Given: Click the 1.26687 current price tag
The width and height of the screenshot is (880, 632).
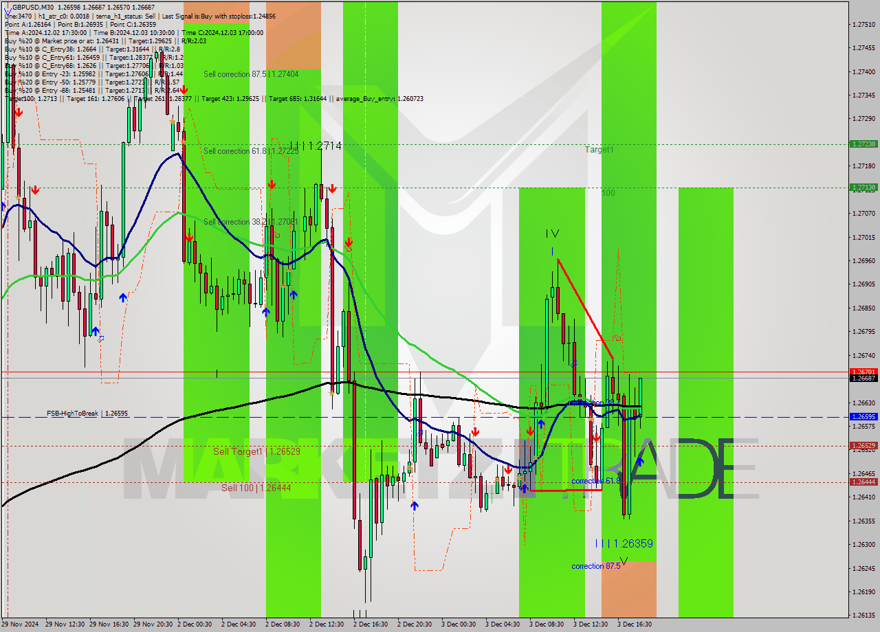Looking at the screenshot, I should 863,379.
